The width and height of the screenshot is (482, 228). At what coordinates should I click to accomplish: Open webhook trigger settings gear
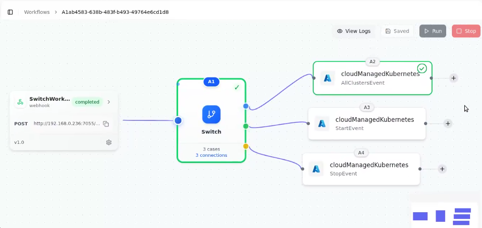pyautogui.click(x=109, y=142)
